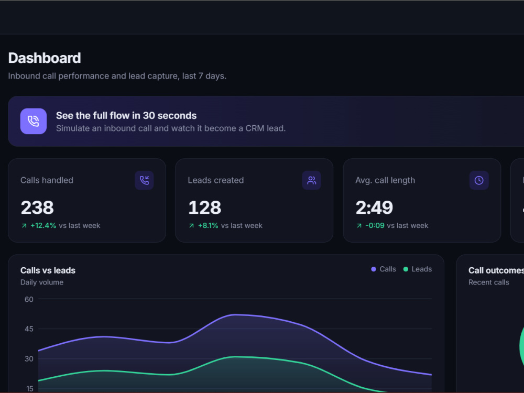
Task: Click the green Leads legend dot
Action: click(406, 269)
